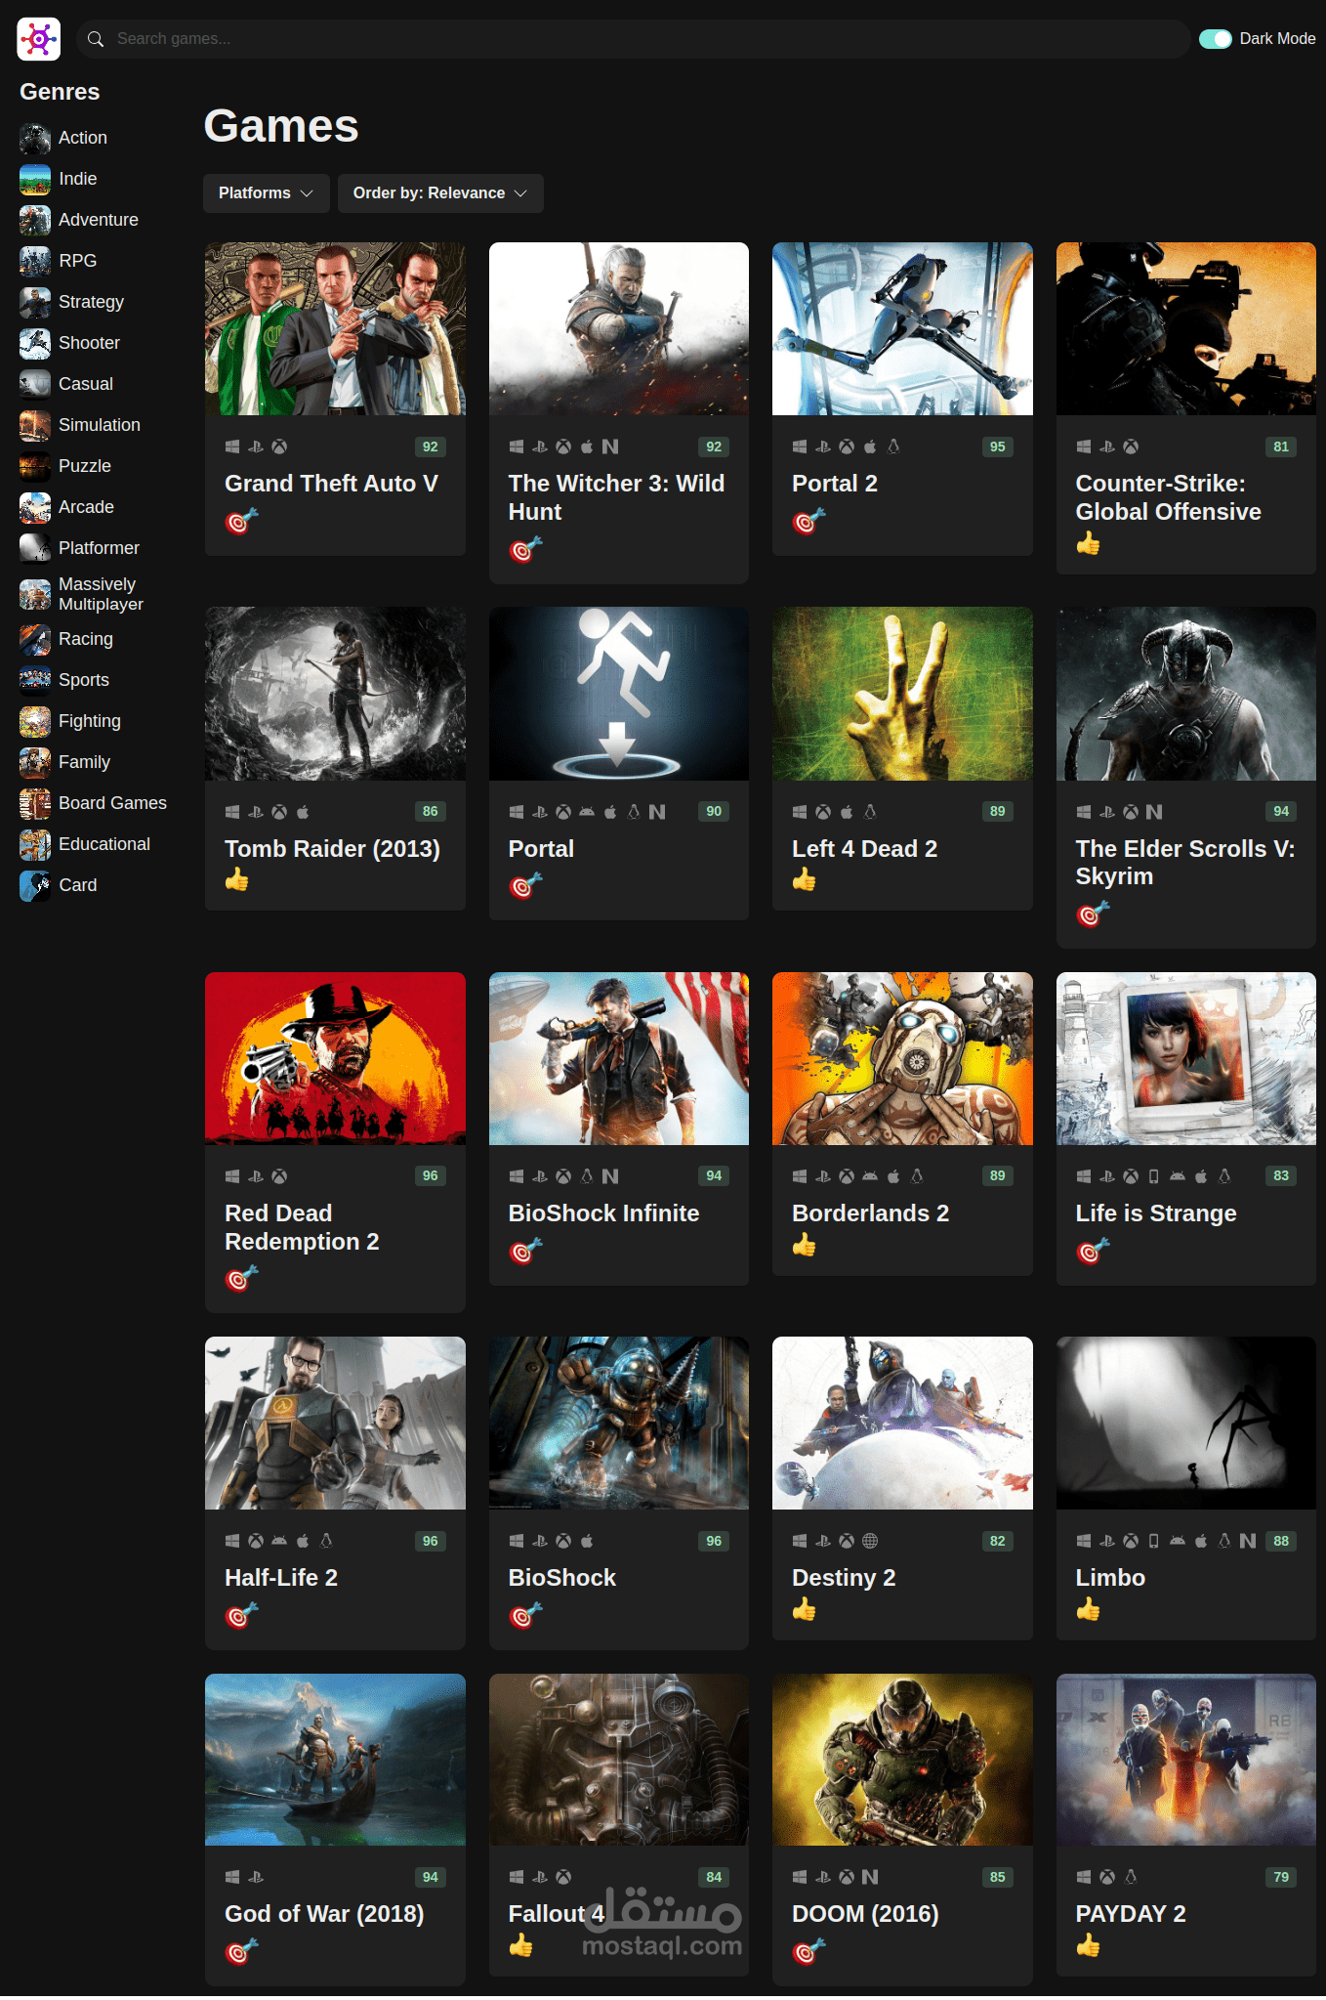1326x2000 pixels.
Task: Click the Borderlands 2 cover image
Action: 902,1058
